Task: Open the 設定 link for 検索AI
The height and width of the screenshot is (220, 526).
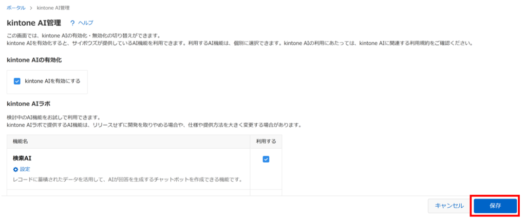Action: click(25, 169)
